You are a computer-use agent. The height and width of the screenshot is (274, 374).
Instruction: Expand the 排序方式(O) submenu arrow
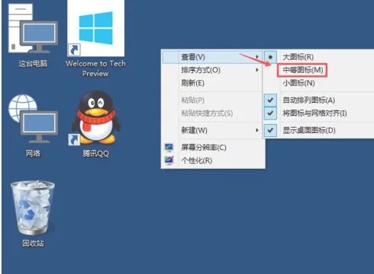257,70
